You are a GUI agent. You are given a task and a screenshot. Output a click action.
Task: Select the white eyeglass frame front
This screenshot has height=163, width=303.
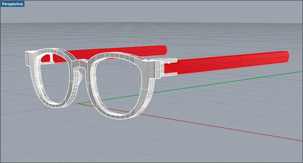(93, 84)
